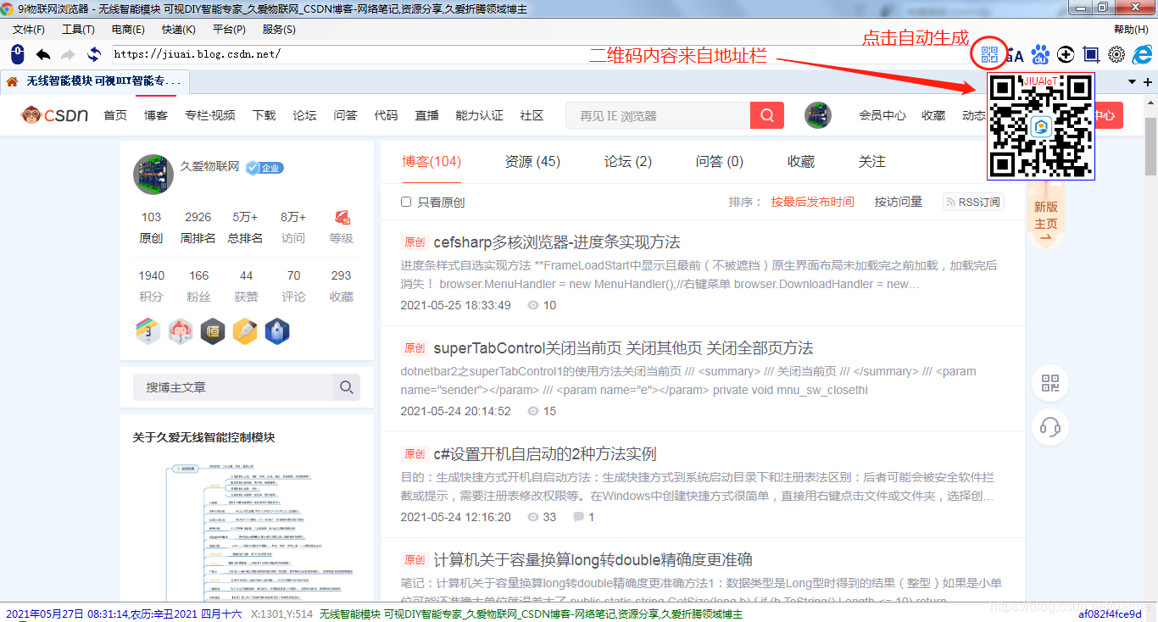The width and height of the screenshot is (1158, 622).
Task: Open the superTabControl关闭当前页 article
Action: click(623, 348)
